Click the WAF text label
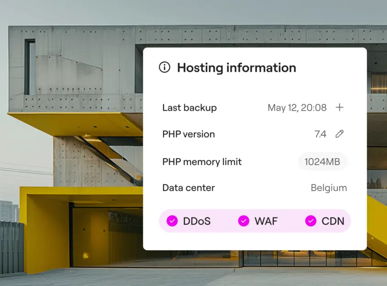Screen dimensions: 387x286 [x=266, y=221]
